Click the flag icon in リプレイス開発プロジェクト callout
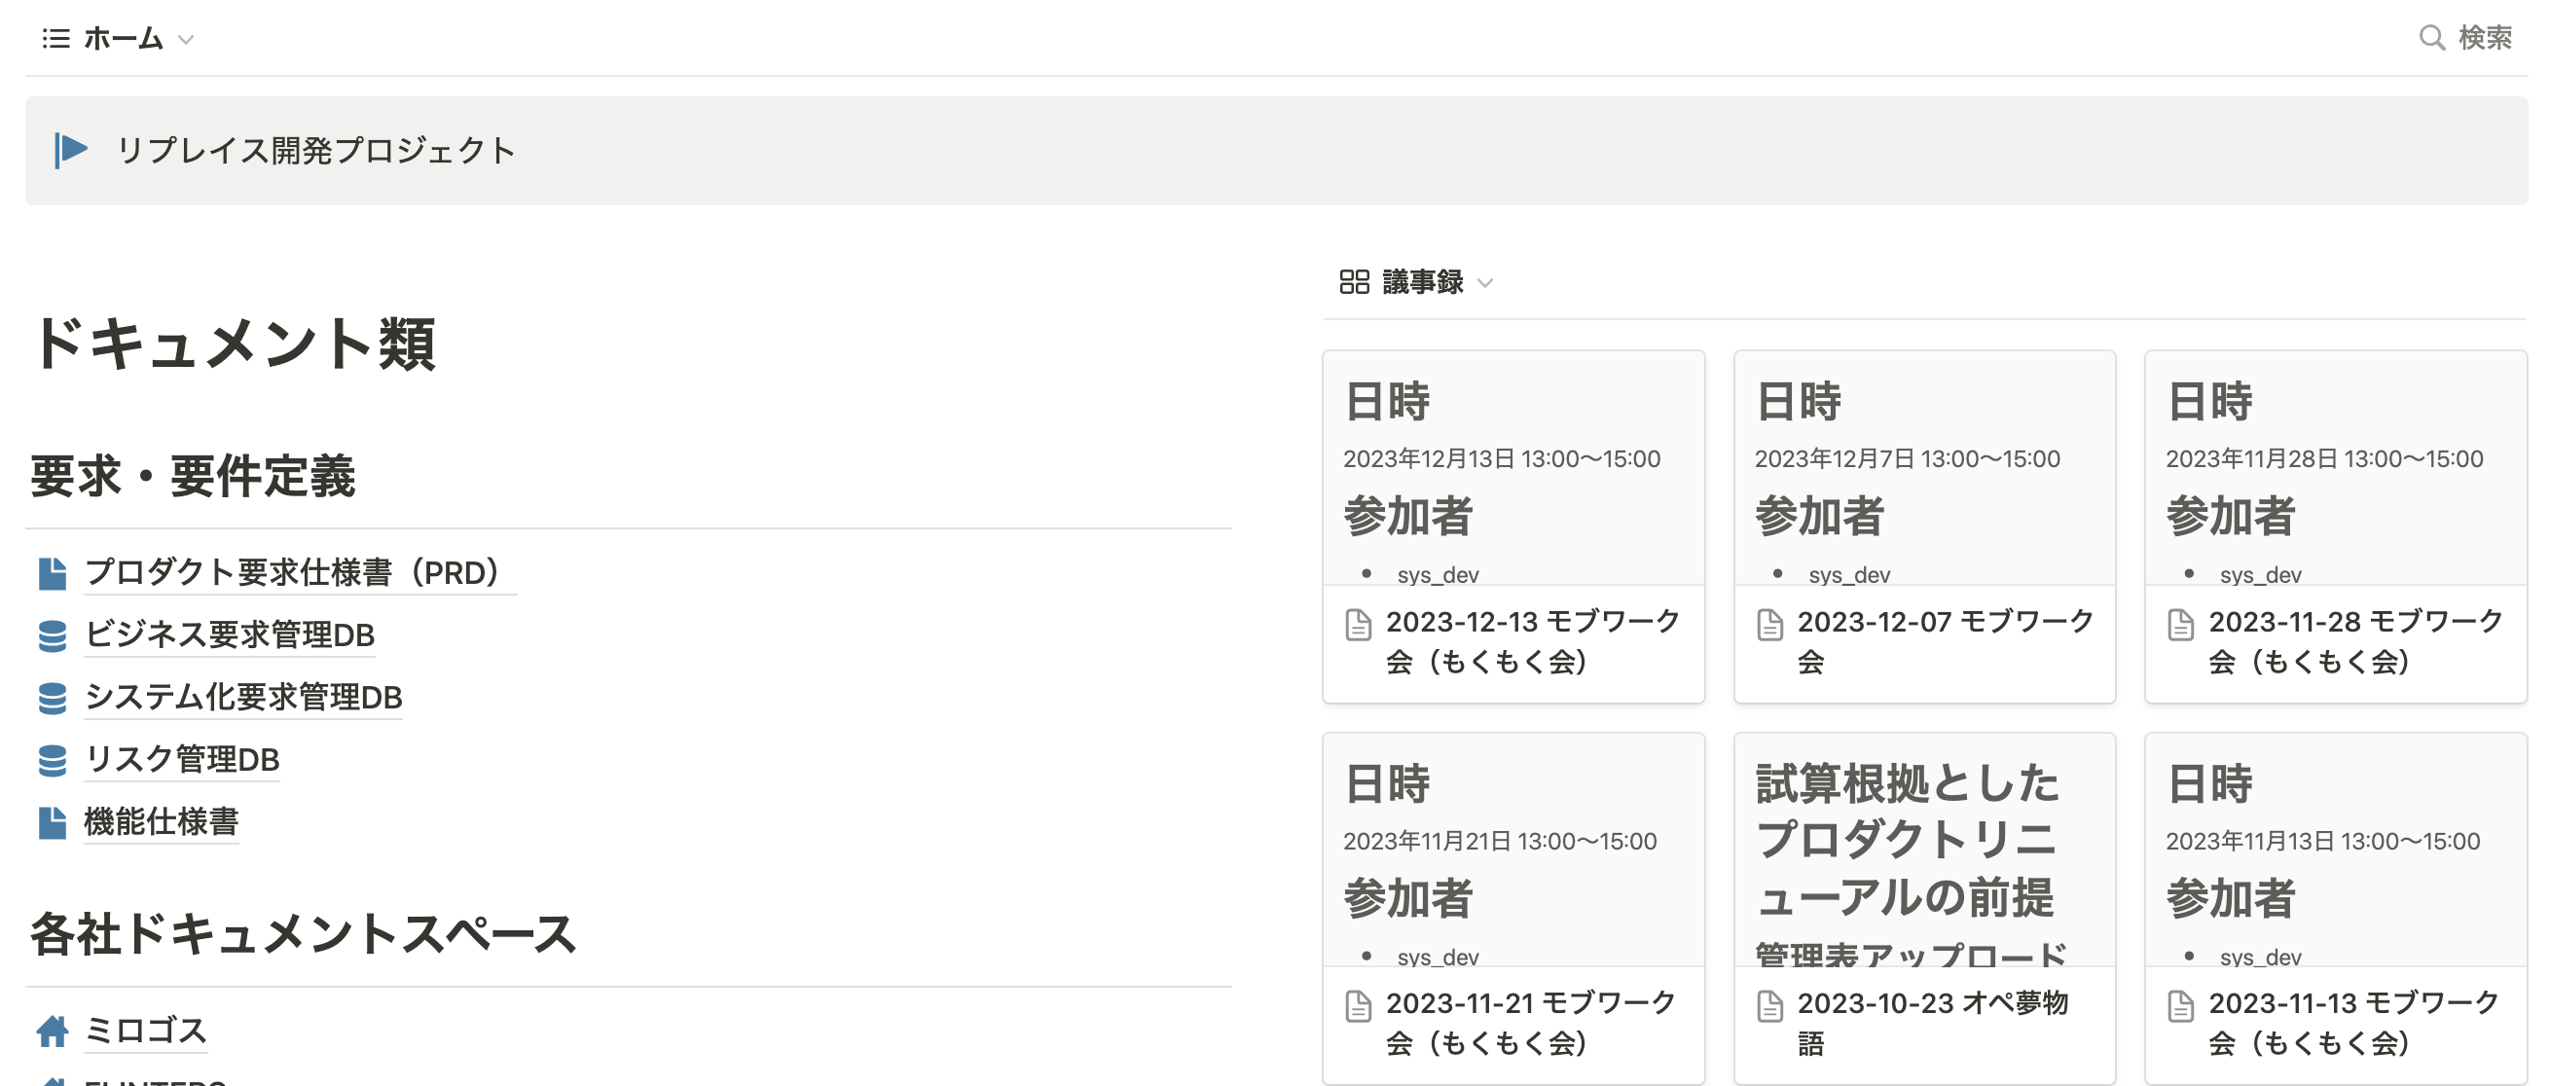The width and height of the screenshot is (2550, 1086). (x=70, y=151)
